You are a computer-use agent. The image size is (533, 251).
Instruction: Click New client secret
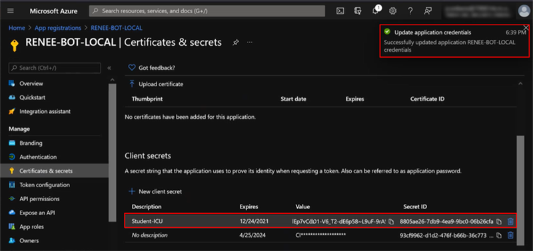[x=160, y=191]
